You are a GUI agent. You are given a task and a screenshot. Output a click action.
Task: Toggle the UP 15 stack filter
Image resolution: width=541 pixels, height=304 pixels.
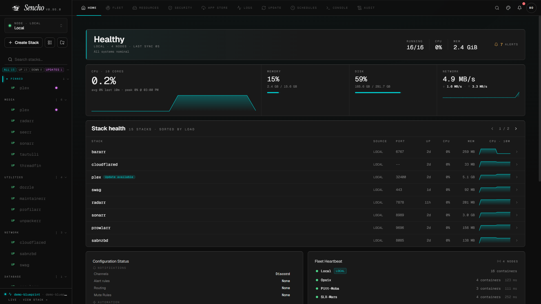23,70
